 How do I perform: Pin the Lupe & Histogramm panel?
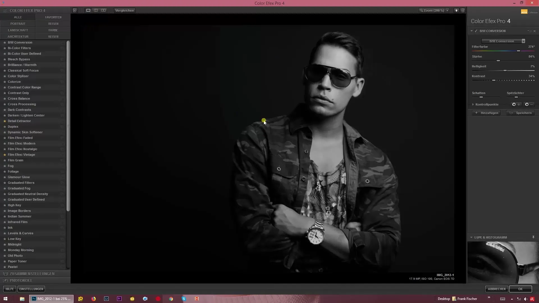[x=533, y=237]
